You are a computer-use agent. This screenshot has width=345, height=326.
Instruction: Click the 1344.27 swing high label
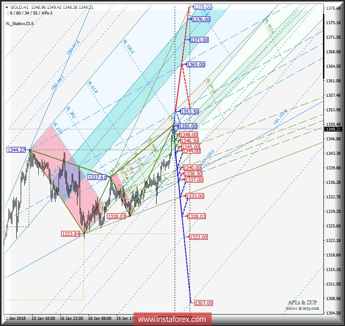[16, 150]
